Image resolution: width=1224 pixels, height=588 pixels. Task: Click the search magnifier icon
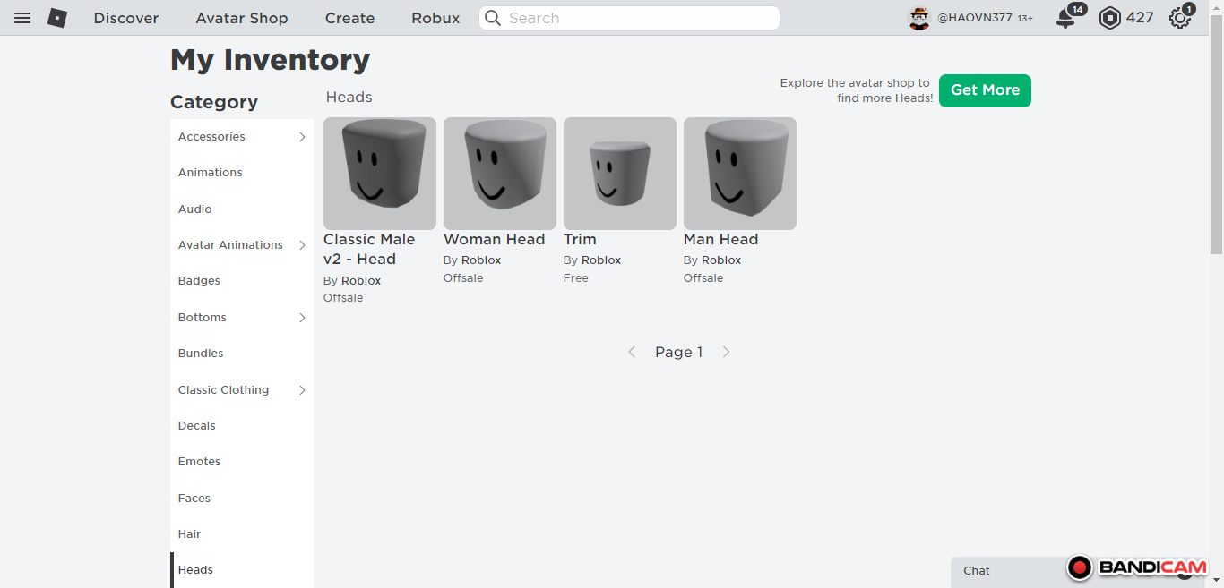(493, 18)
